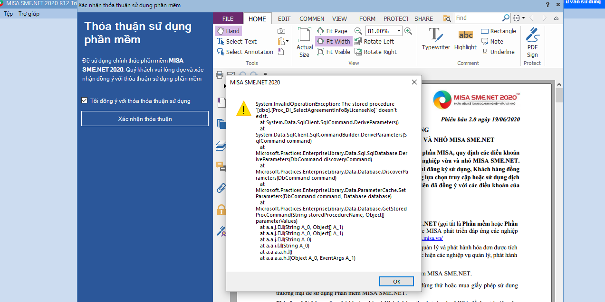Viewport: 605px width, 302px height.
Task: Open the VIEW ribbon tab
Action: (x=339, y=19)
